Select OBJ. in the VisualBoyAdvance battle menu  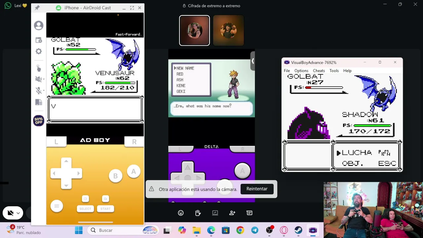pos(353,164)
